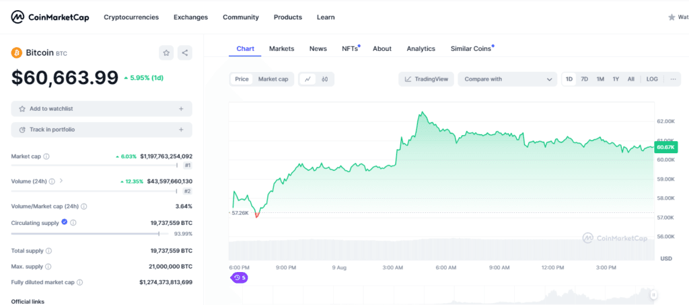The height and width of the screenshot is (305, 689).
Task: Click Track in portfolio button
Action: tap(102, 130)
